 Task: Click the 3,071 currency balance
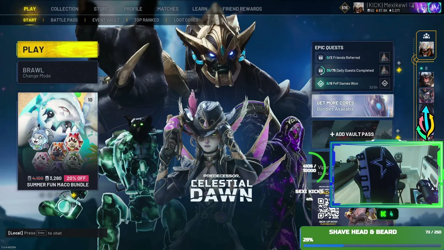click(x=394, y=11)
